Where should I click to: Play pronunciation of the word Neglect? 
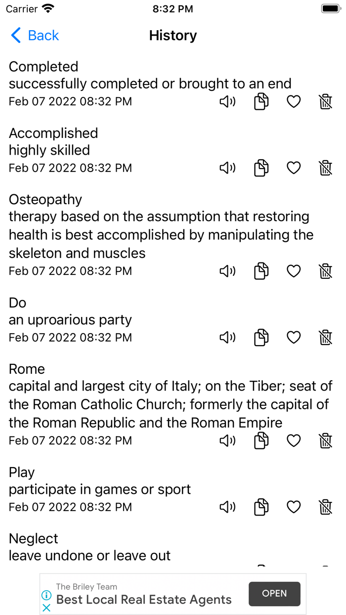(227, 569)
